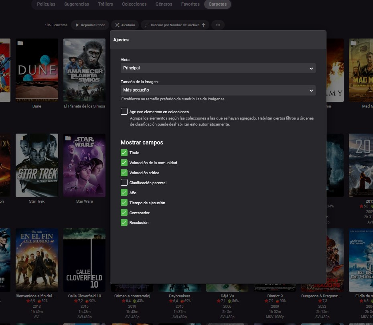This screenshot has width=373, height=325.
Task: Open the Colecciones tab
Action: 134,4
